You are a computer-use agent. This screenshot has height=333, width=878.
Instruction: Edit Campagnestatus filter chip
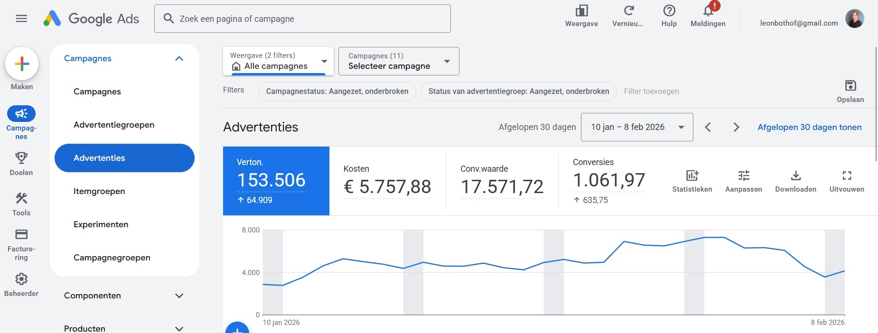point(337,92)
